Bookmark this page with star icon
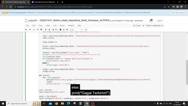 point(169,7)
